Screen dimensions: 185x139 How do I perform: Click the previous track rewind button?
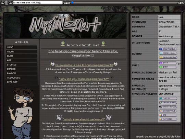(x=2, y=3)
